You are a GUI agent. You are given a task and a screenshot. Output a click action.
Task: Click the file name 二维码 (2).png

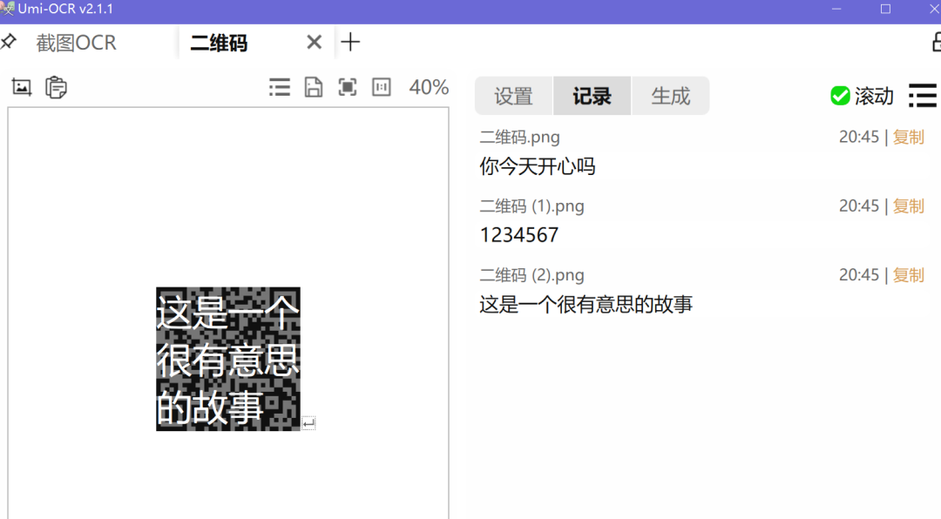[x=531, y=275]
